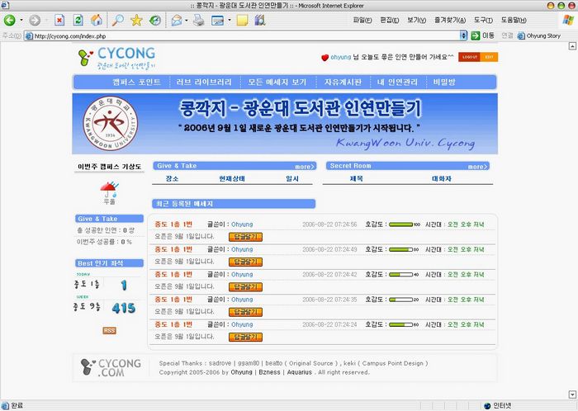Click the page scrollbar up arrow

pos(572,46)
